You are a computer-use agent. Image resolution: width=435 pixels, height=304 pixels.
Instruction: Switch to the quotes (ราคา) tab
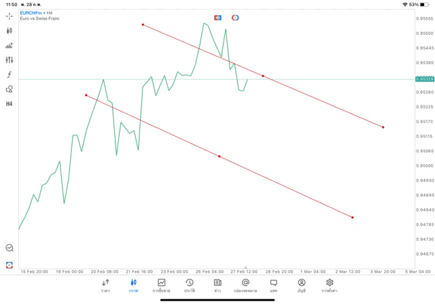pyautogui.click(x=105, y=285)
